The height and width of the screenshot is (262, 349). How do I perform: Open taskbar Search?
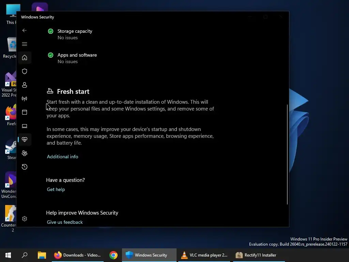pos(25,255)
